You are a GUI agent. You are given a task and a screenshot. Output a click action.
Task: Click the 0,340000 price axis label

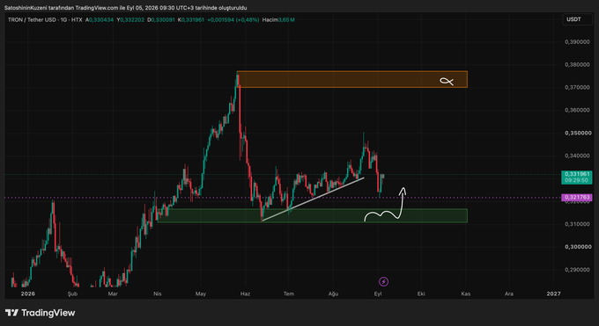(577, 156)
